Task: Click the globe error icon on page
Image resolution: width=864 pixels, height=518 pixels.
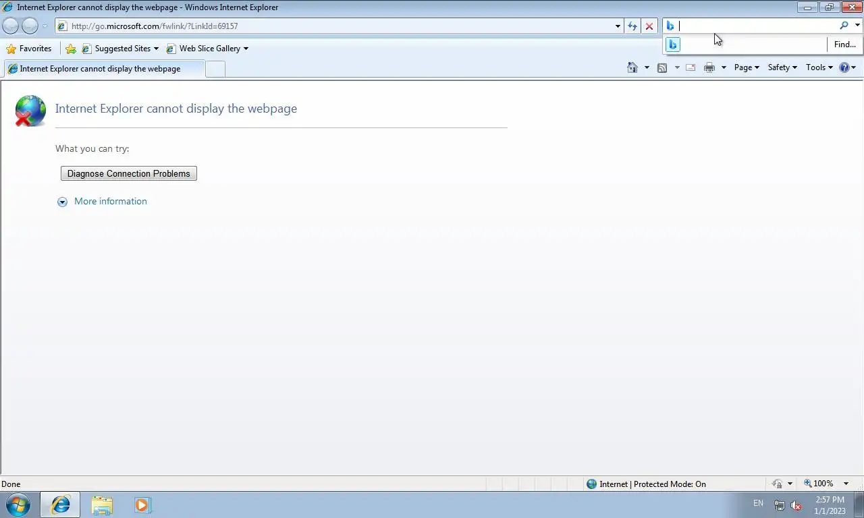Action: click(x=30, y=111)
